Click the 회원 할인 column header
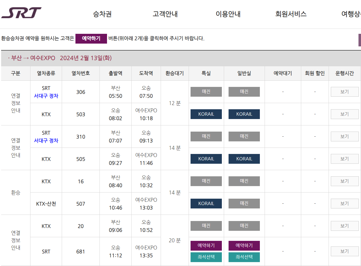This screenshot has width=361, height=266. [315, 73]
